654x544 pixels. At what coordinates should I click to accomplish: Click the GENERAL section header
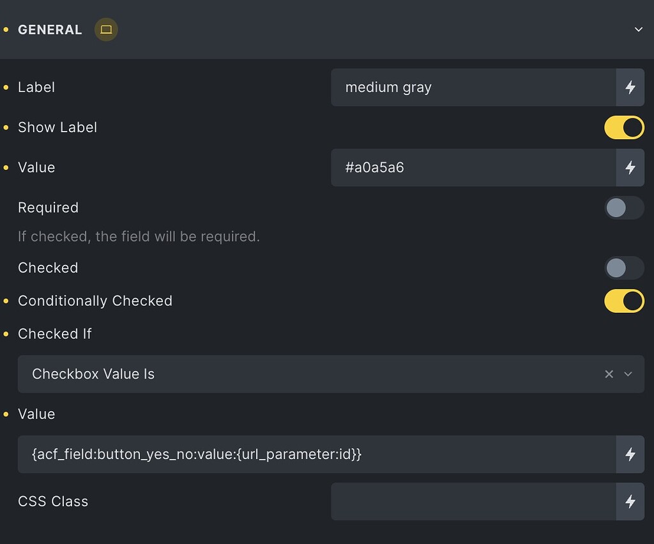(49, 29)
